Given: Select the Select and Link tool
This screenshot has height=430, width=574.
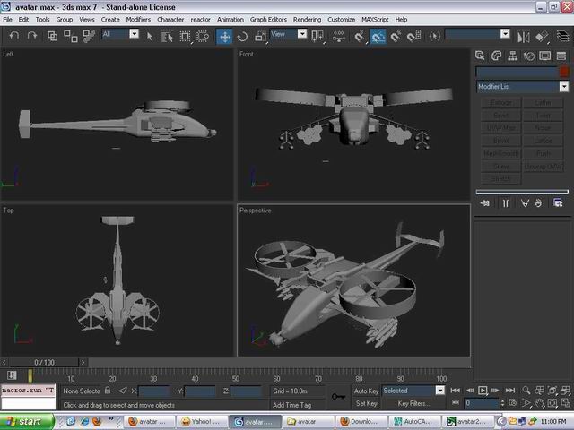Looking at the screenshot, I should coord(52,36).
